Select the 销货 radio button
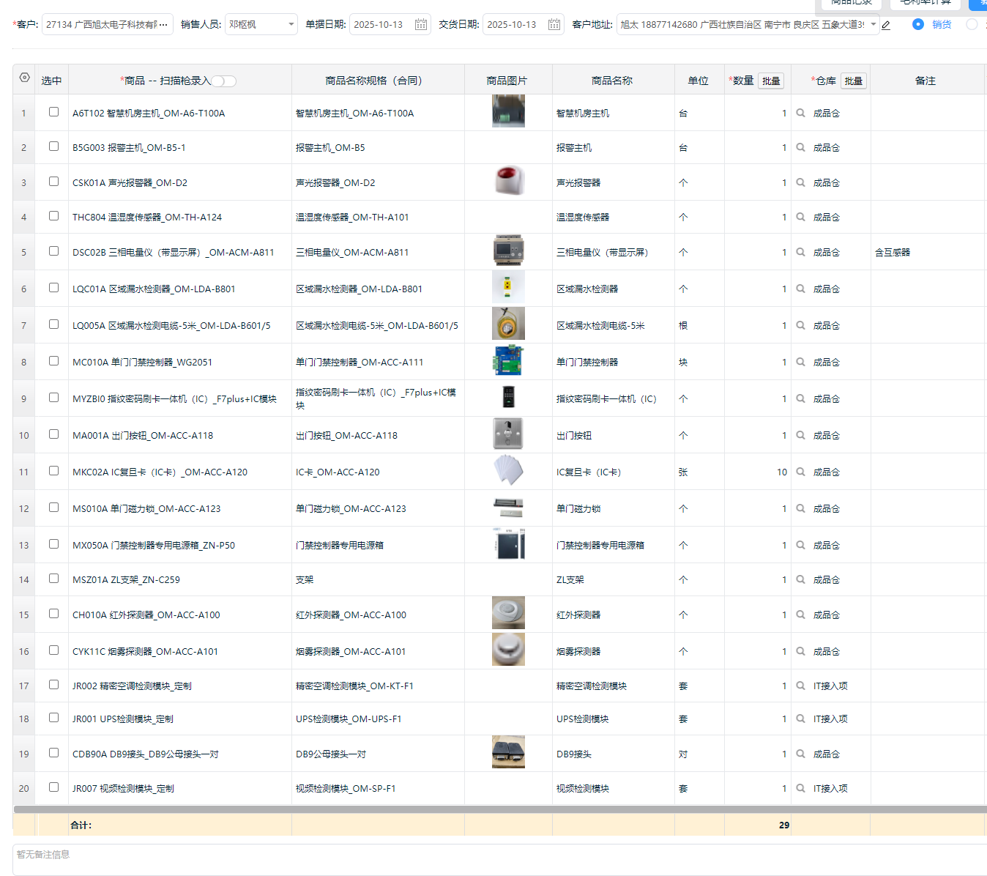This screenshot has height=876, width=987. [918, 24]
